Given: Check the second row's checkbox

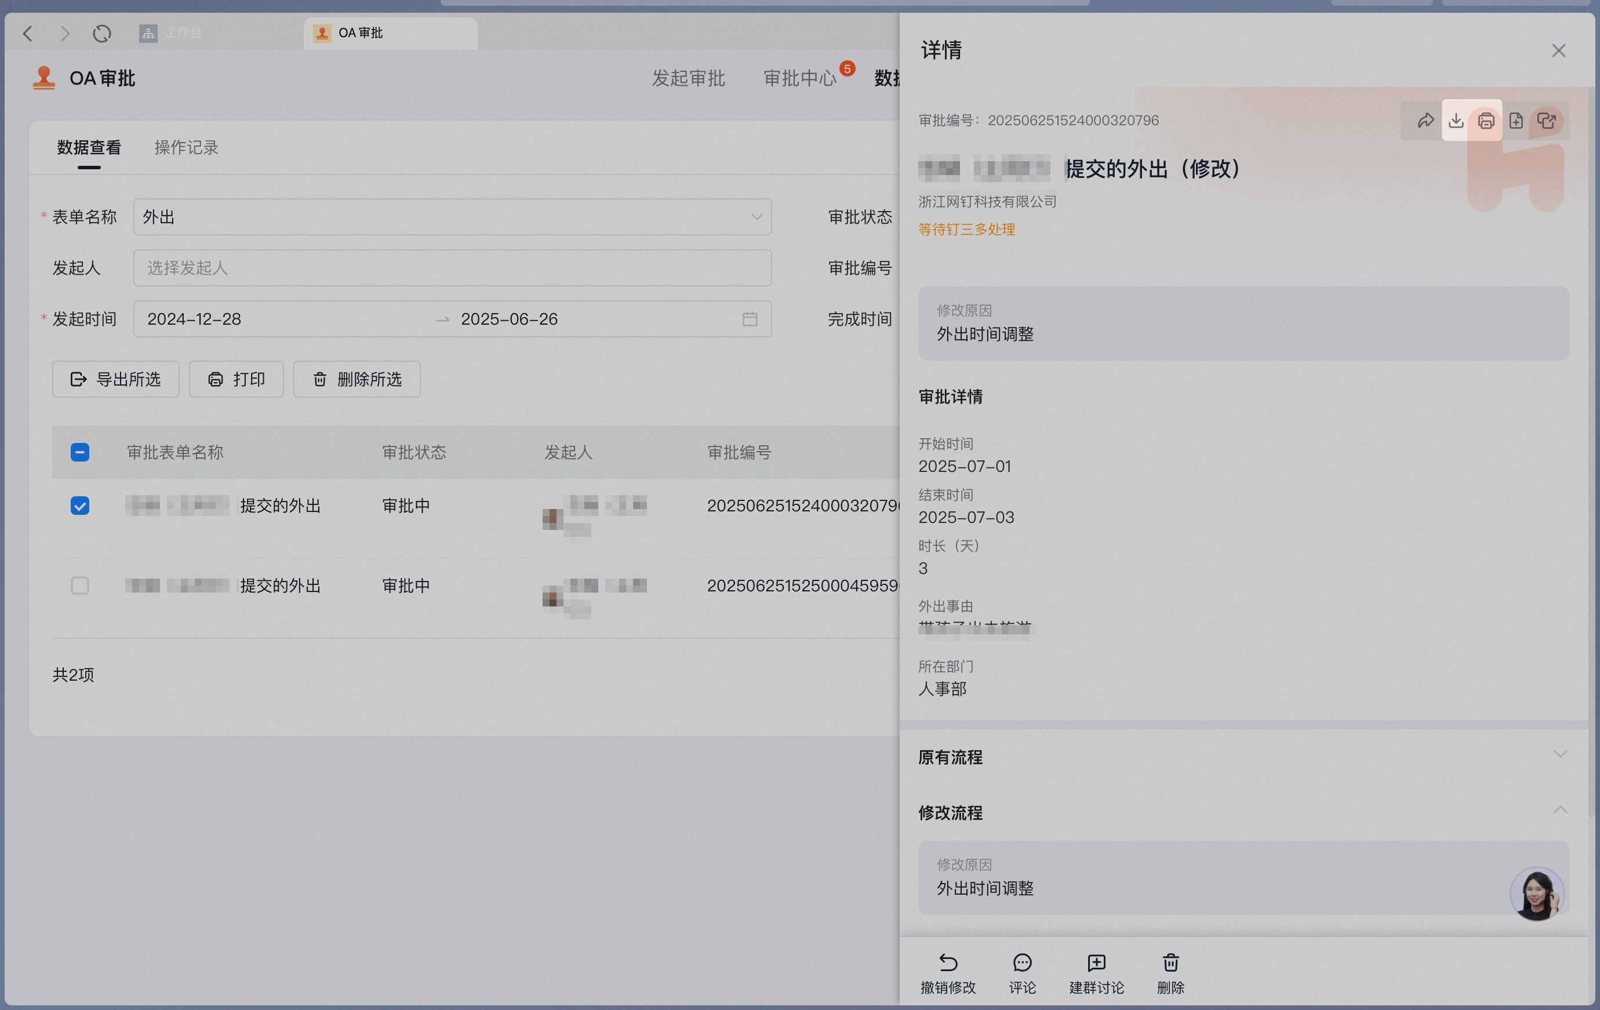Looking at the screenshot, I should (x=80, y=586).
